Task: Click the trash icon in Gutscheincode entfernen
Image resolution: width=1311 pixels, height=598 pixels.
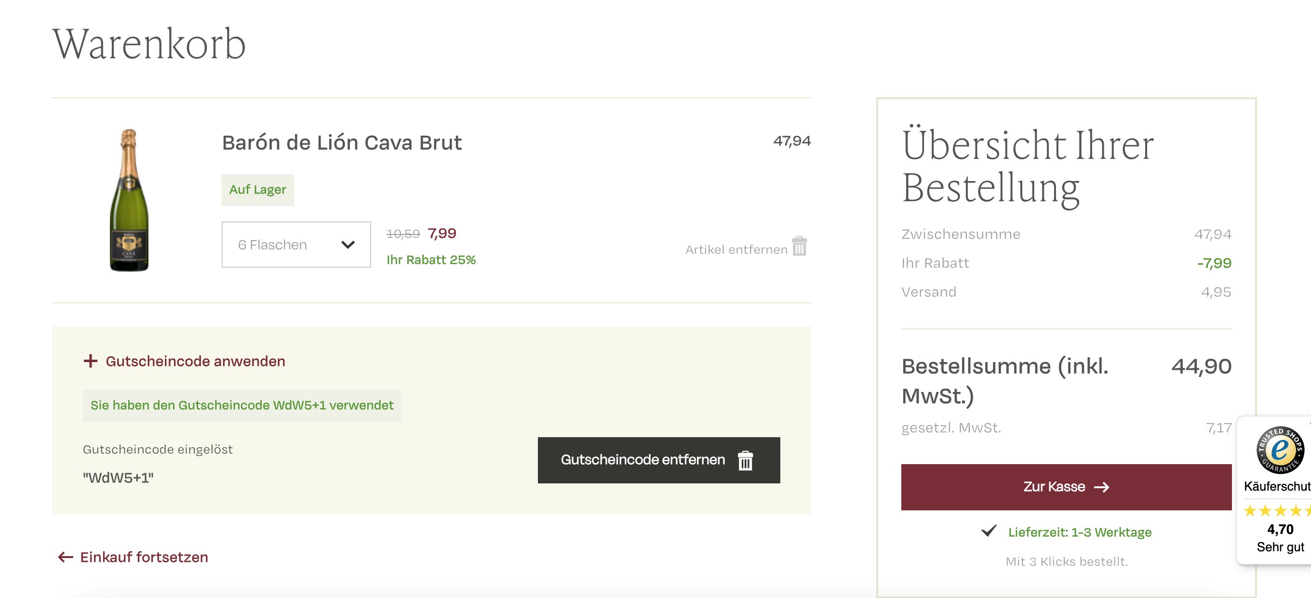Action: pos(745,461)
